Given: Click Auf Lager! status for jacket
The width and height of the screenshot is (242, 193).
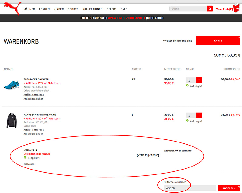Looking at the screenshot, I should coord(196,121).
